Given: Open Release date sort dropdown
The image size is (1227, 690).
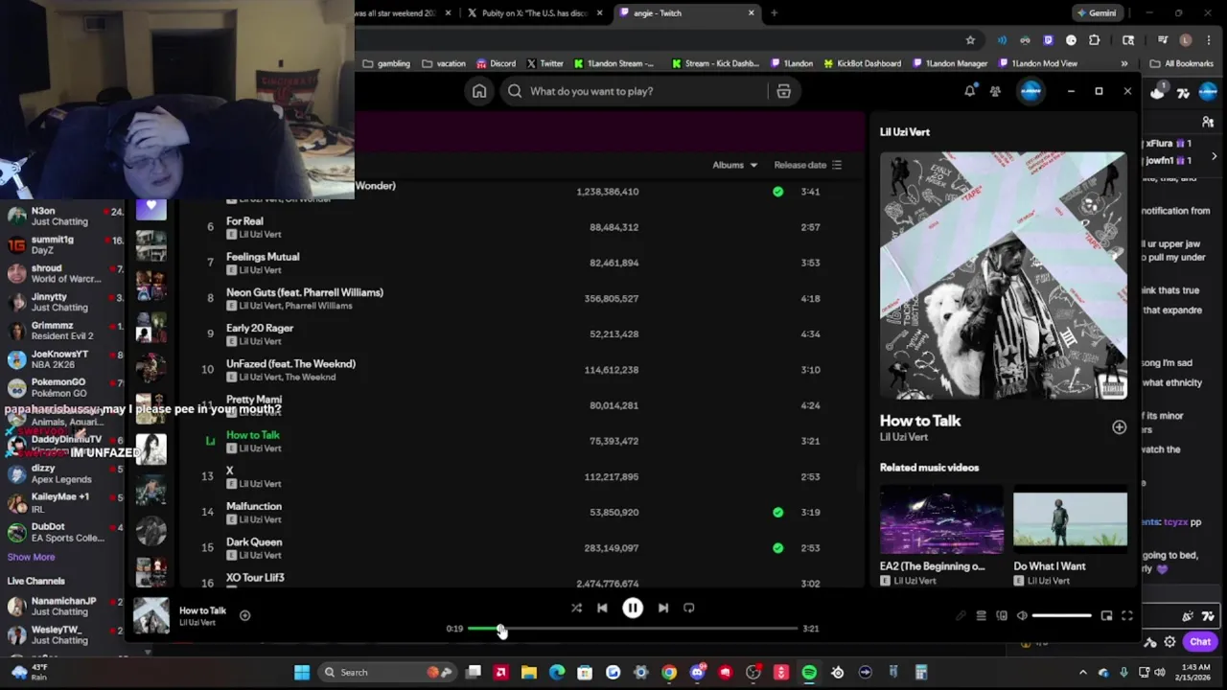Looking at the screenshot, I should point(808,165).
